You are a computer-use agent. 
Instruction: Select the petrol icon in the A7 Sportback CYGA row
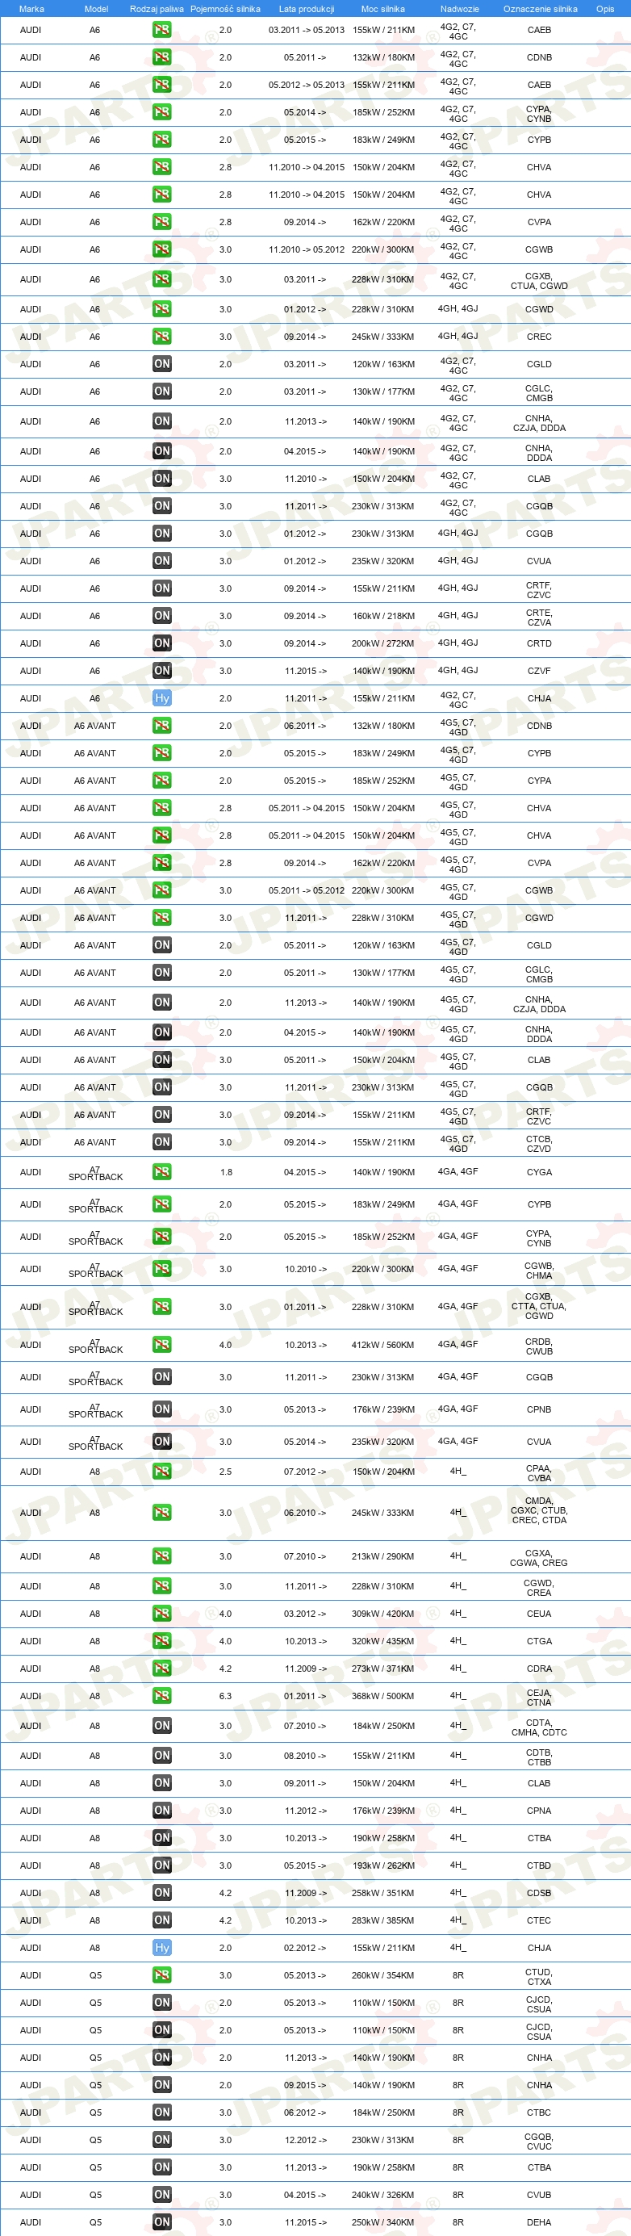[x=161, y=1172]
